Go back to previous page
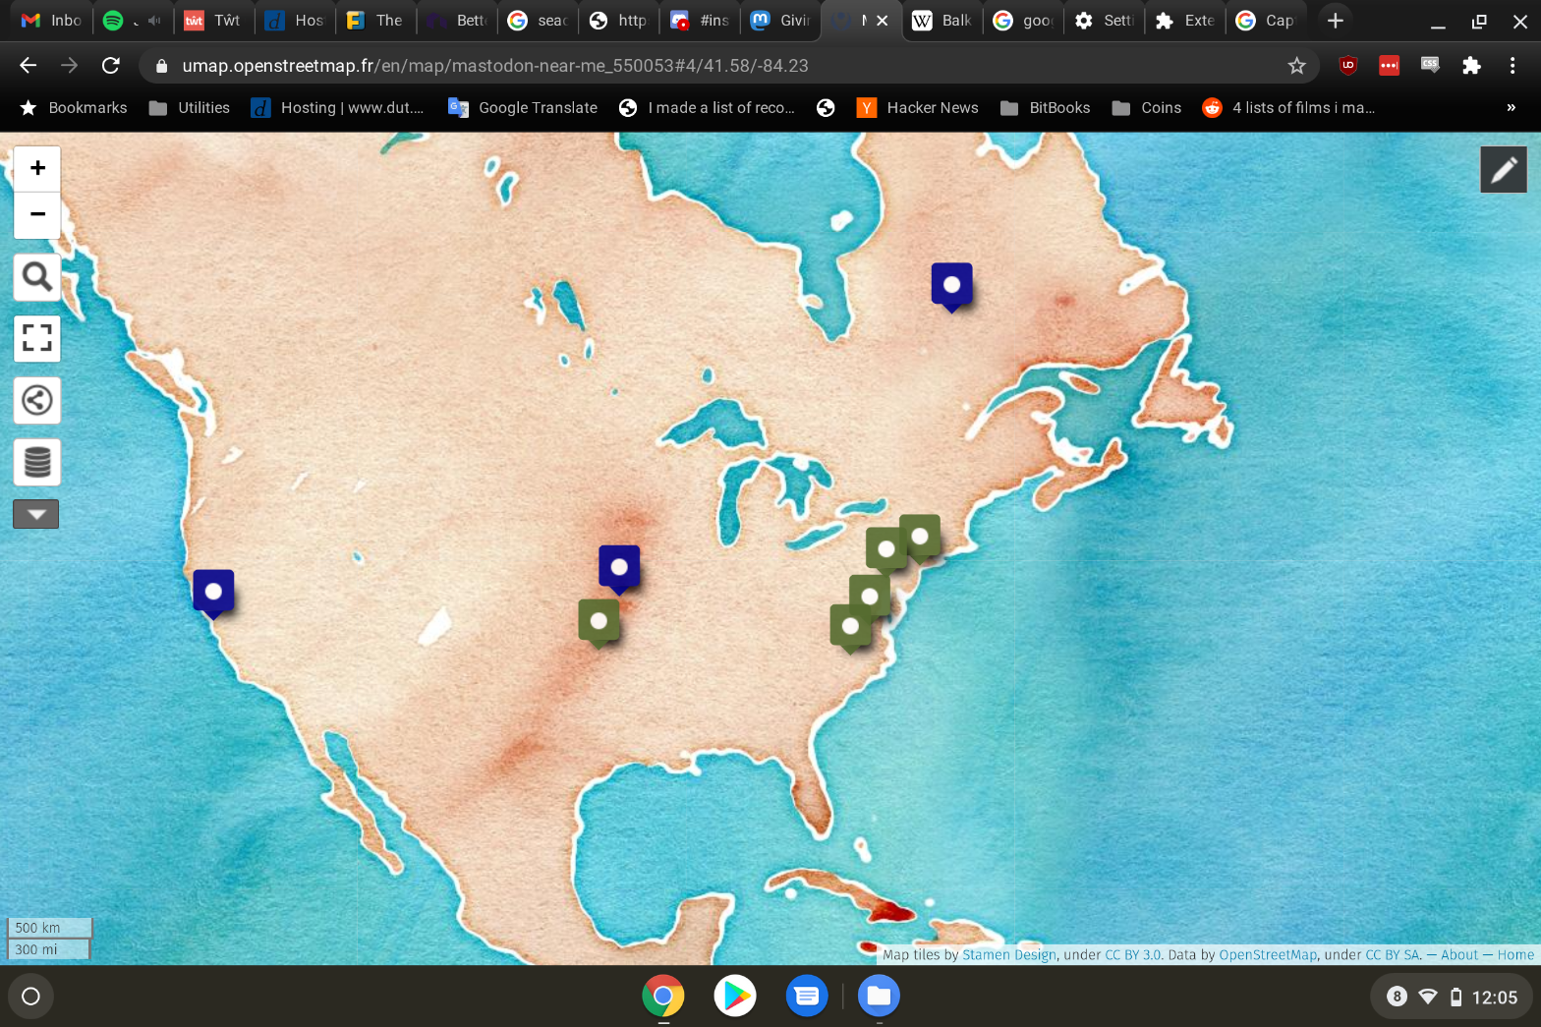Image resolution: width=1541 pixels, height=1027 pixels. tap(28, 66)
